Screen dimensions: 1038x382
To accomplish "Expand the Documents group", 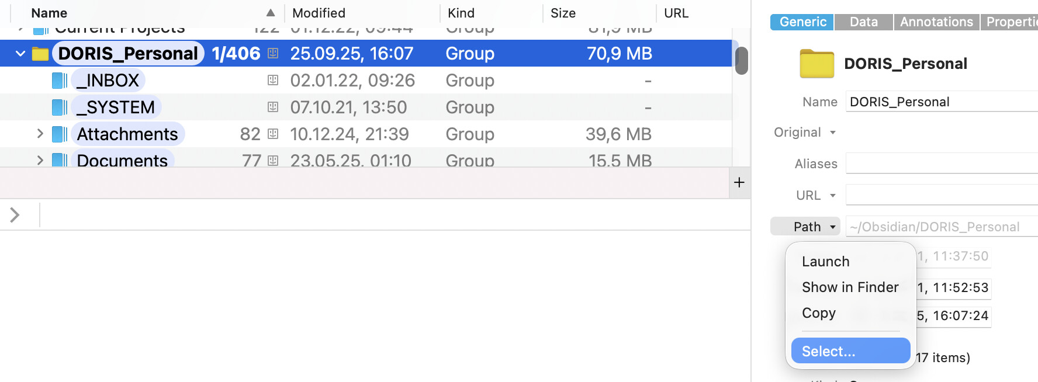I will click(x=40, y=160).
